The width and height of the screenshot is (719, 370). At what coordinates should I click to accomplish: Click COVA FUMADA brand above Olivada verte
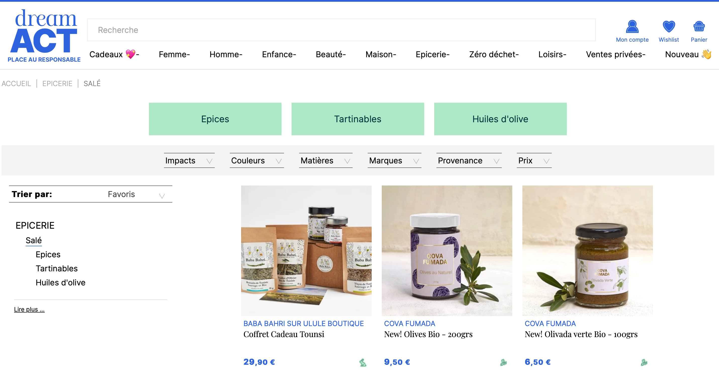[x=550, y=323]
